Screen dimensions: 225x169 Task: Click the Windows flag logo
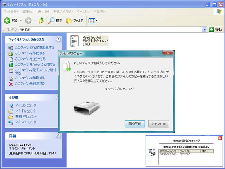click(219, 11)
